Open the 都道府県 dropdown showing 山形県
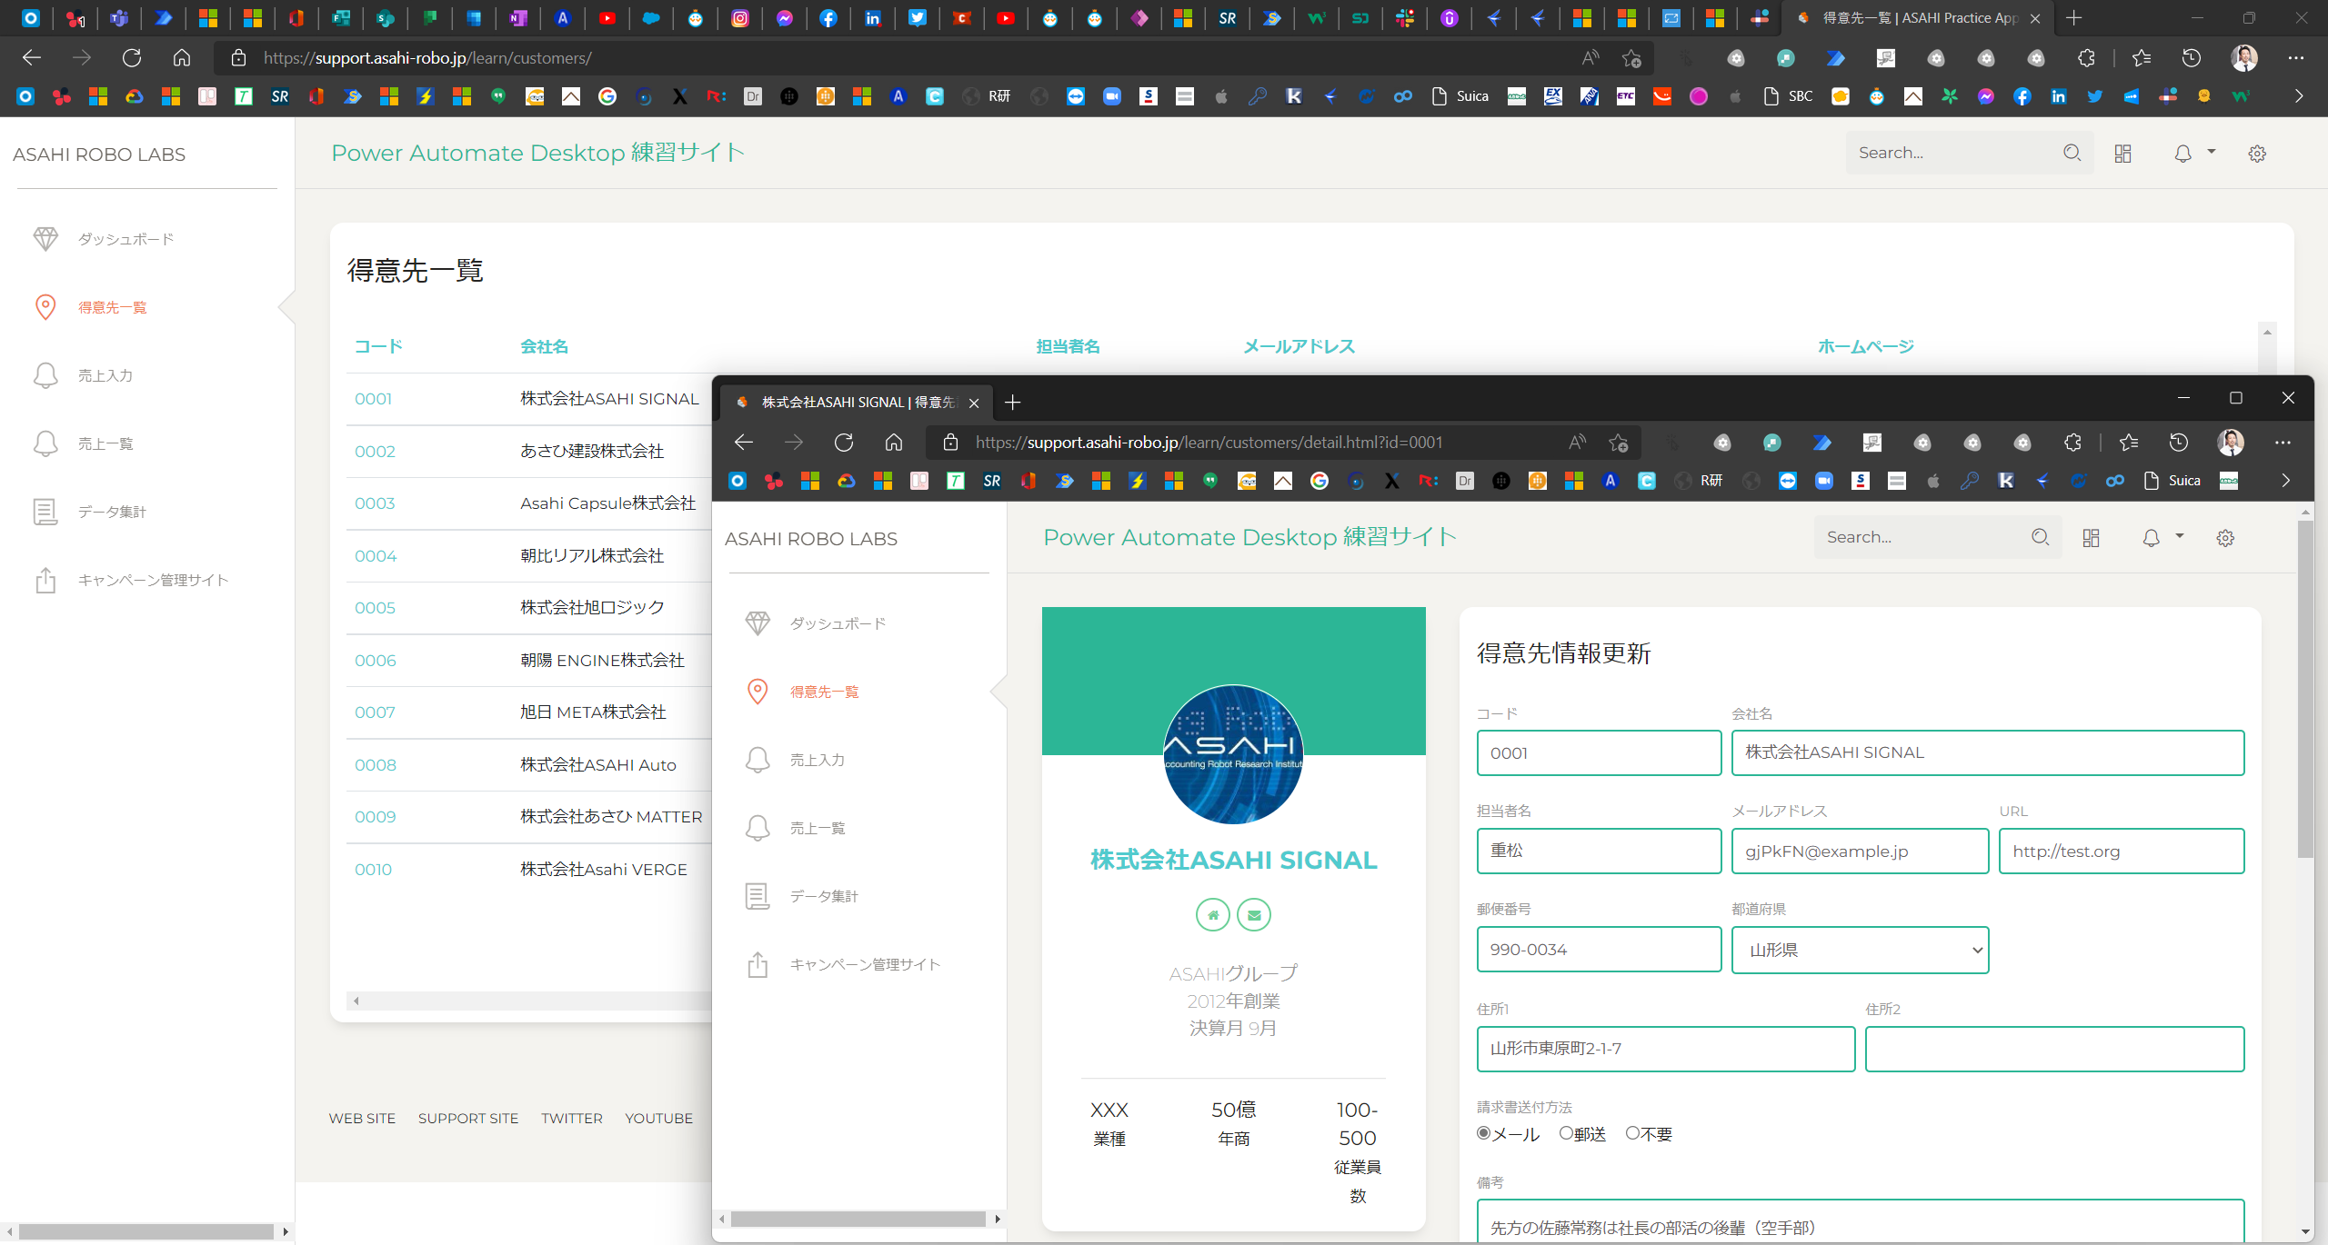 pyautogui.click(x=1860, y=950)
